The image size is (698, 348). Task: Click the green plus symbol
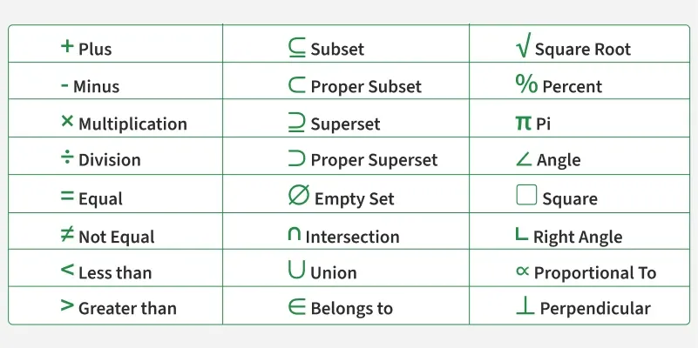(x=67, y=47)
